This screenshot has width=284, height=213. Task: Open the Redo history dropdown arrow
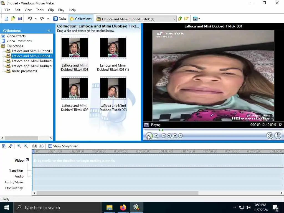(48, 19)
